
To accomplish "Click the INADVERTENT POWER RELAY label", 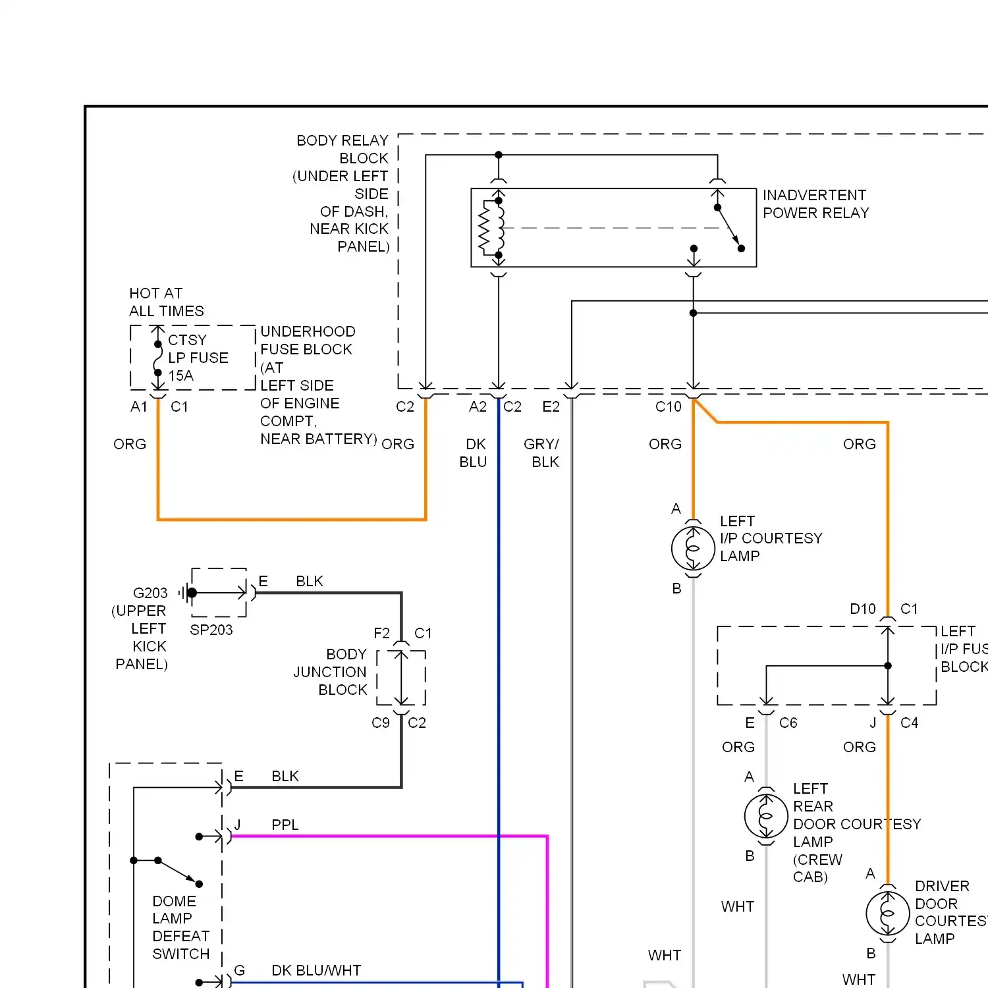I will (815, 204).
